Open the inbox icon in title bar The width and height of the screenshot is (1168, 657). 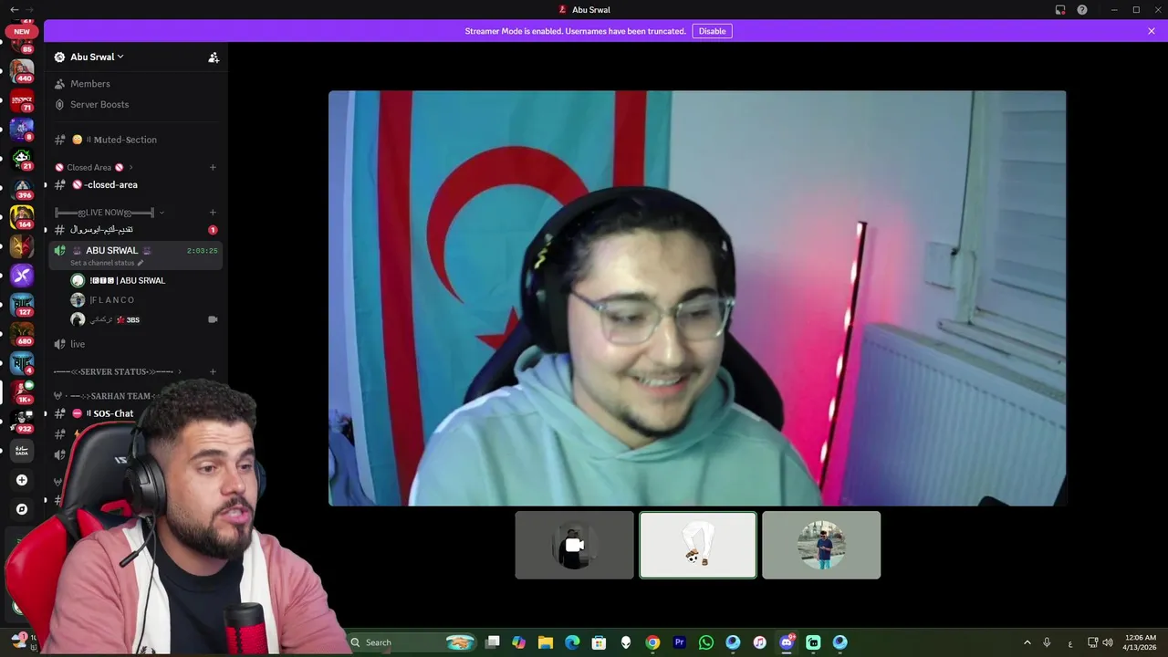click(x=1060, y=9)
